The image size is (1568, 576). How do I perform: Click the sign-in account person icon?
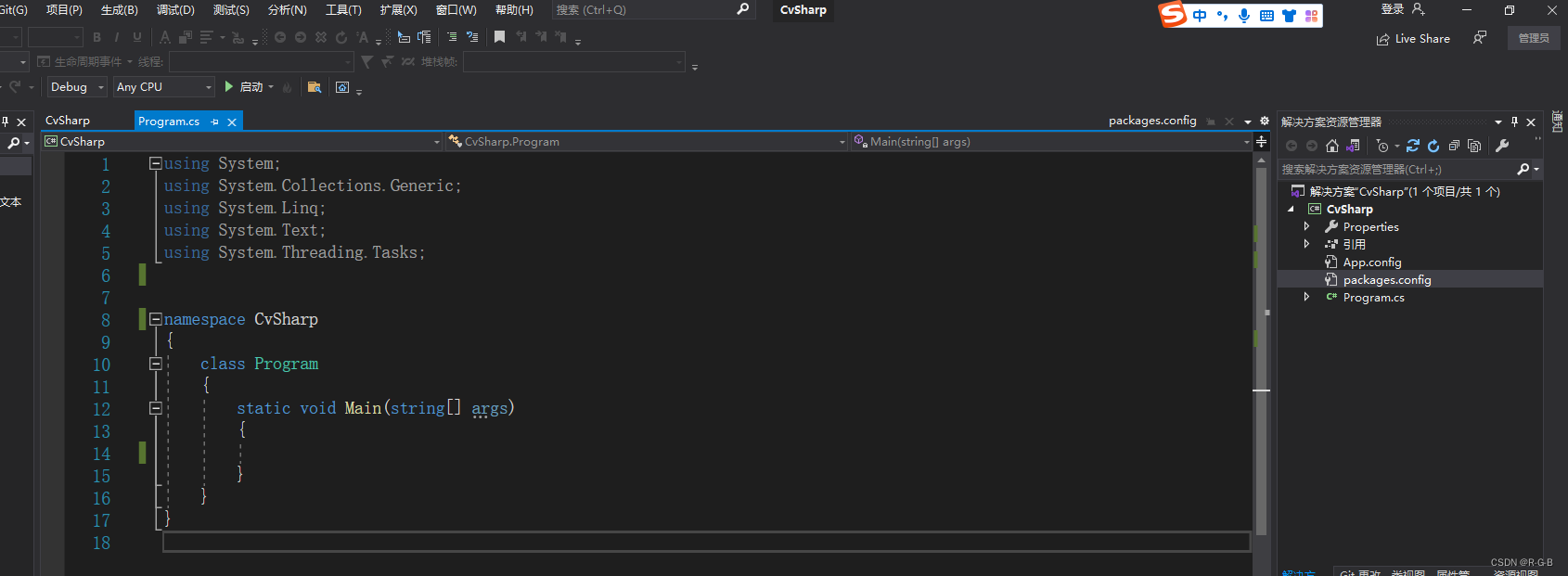pyautogui.click(x=1418, y=9)
